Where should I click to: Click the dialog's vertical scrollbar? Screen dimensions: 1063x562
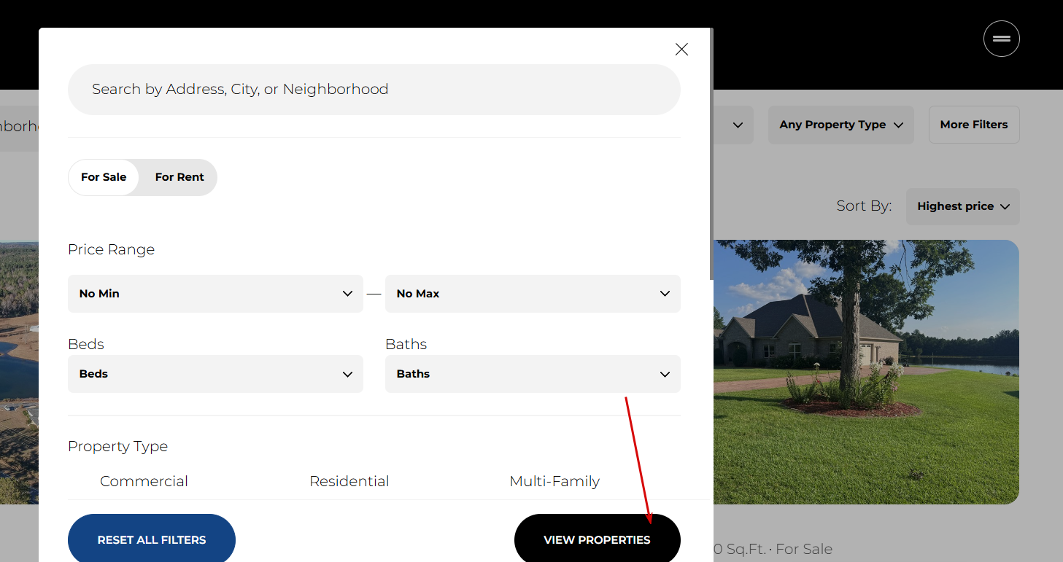[711, 155]
